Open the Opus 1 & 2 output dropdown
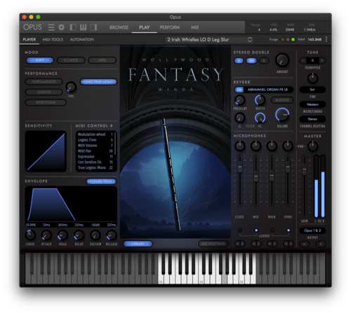 312,230
